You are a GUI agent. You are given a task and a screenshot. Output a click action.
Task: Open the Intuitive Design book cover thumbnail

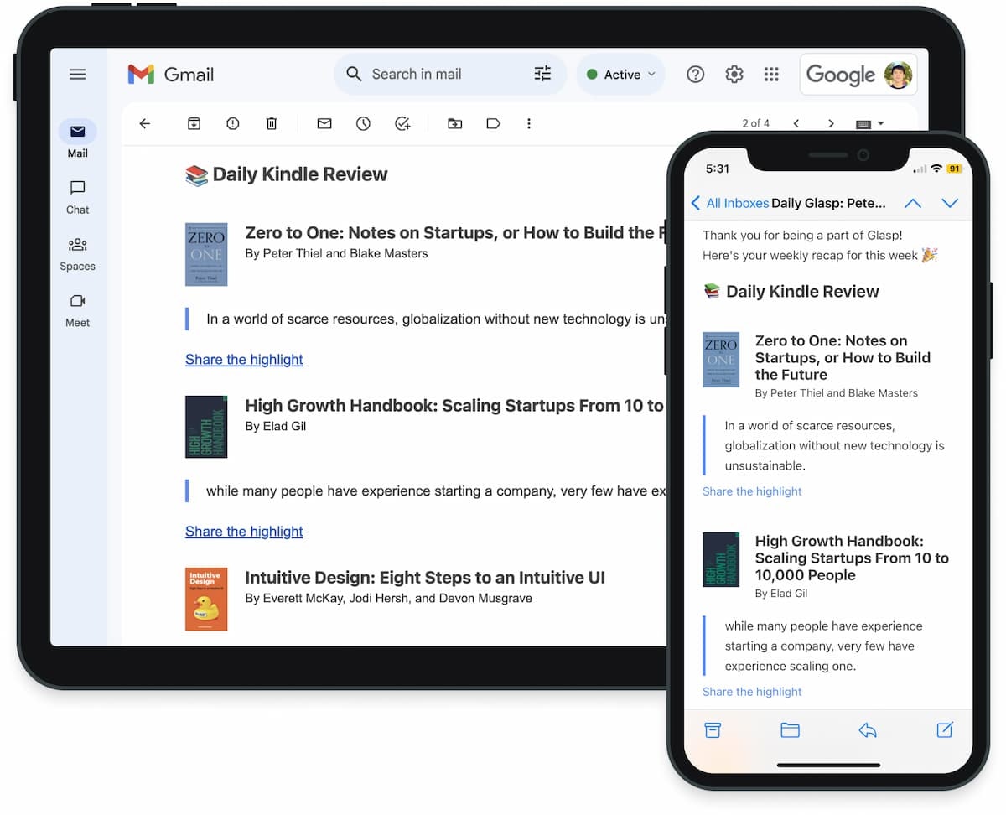pyautogui.click(x=206, y=599)
